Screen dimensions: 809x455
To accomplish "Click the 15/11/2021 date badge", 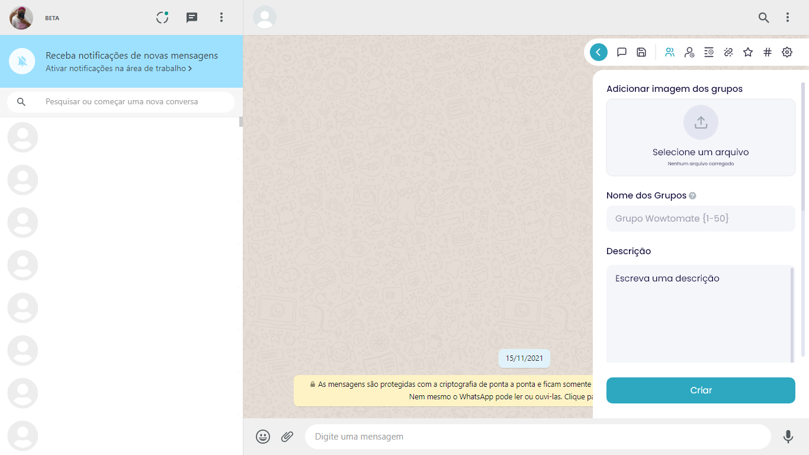I will tap(524, 358).
